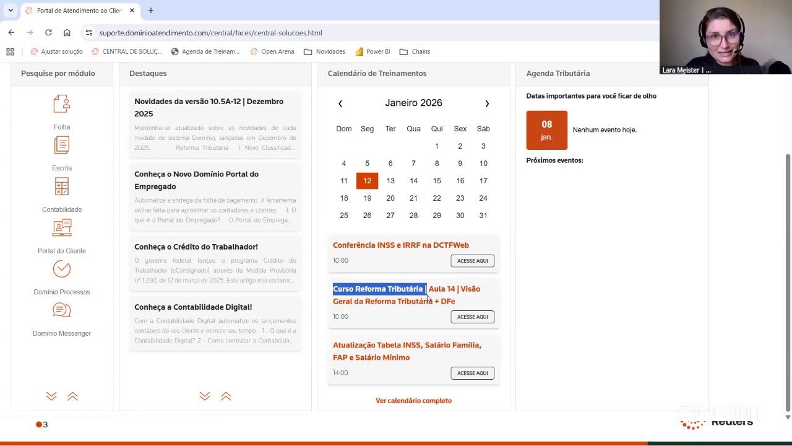
Task: Open the Folha module icon
Action: click(x=62, y=104)
